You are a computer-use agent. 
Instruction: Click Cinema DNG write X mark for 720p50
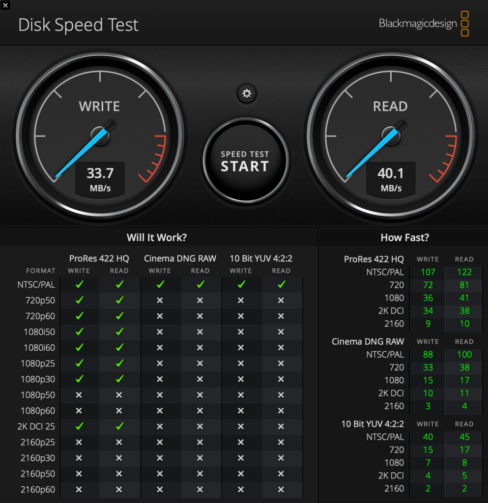pos(160,300)
